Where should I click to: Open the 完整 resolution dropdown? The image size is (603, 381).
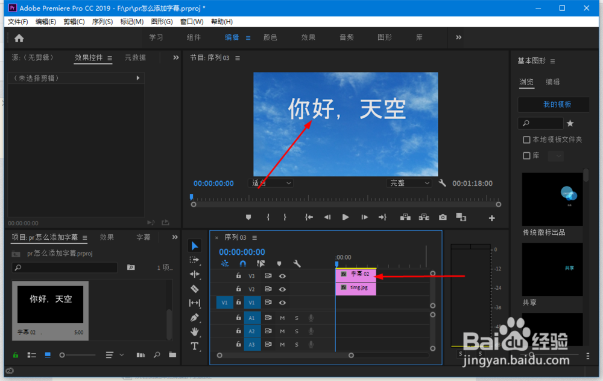point(409,183)
